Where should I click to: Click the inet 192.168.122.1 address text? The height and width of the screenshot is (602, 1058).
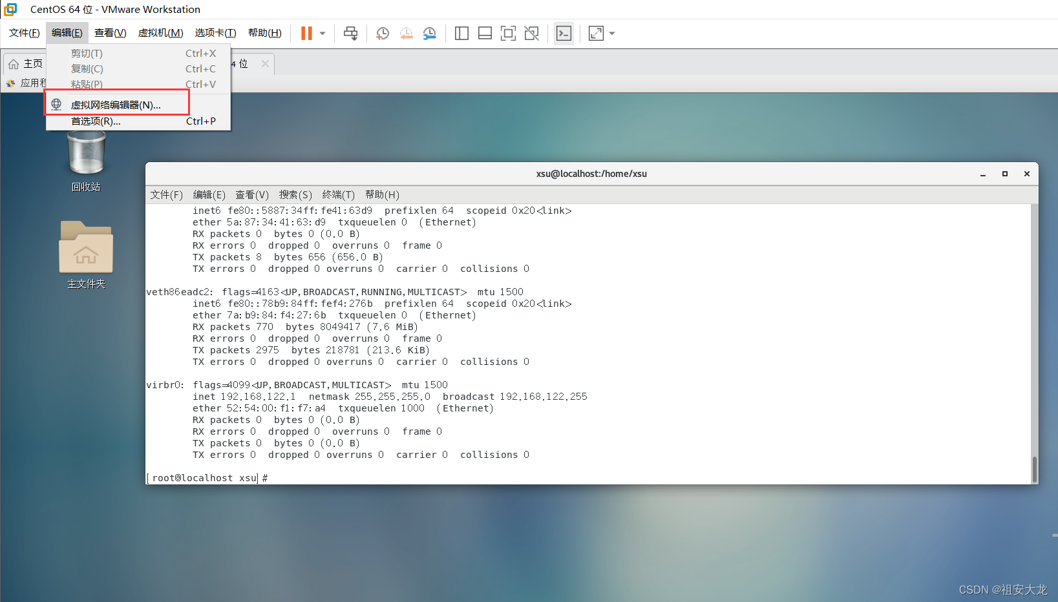[x=244, y=397]
